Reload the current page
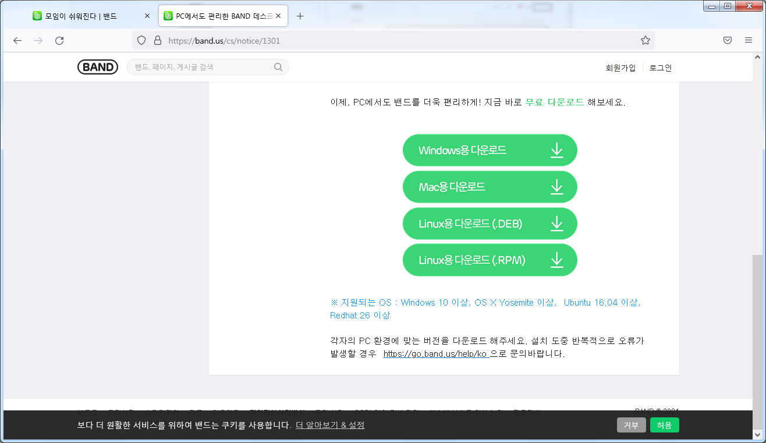The width and height of the screenshot is (766, 443). tap(59, 41)
